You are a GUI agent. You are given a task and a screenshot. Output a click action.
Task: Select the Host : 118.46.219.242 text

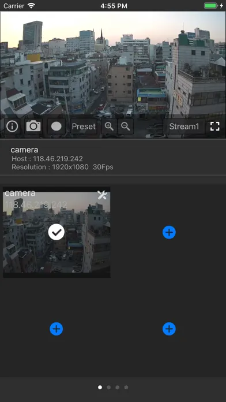(x=47, y=159)
